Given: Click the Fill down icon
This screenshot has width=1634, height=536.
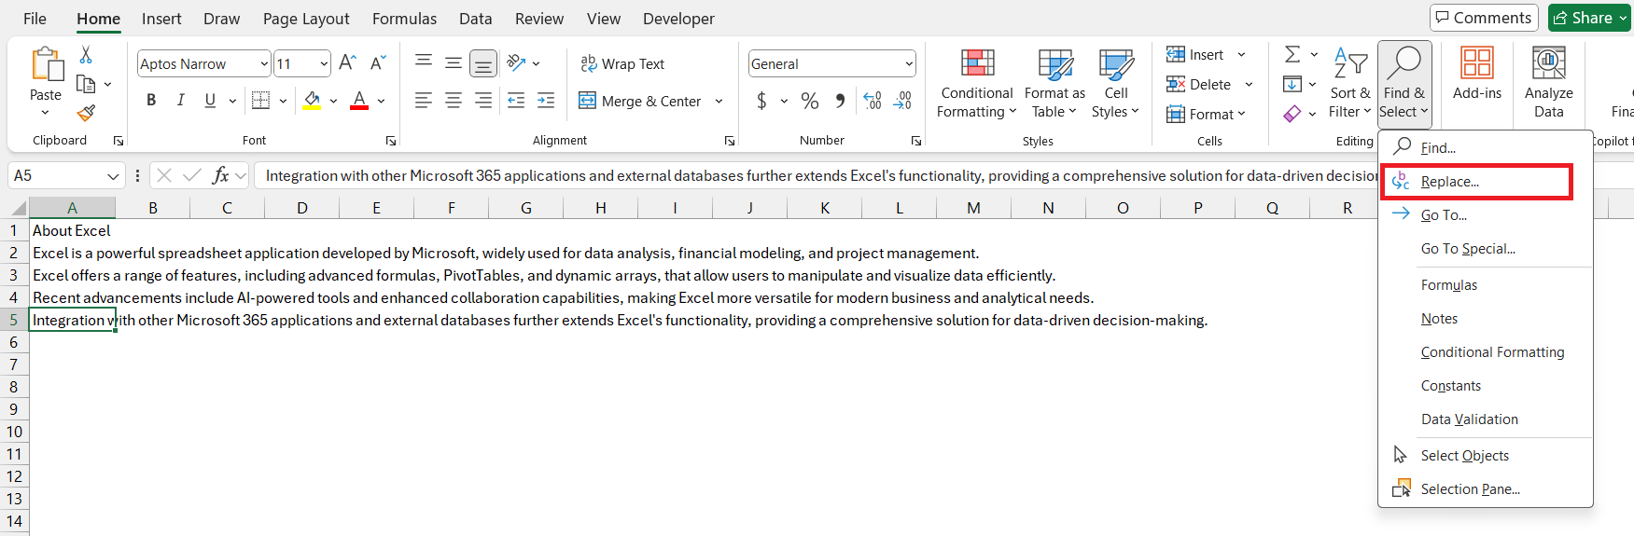Looking at the screenshot, I should tap(1292, 85).
